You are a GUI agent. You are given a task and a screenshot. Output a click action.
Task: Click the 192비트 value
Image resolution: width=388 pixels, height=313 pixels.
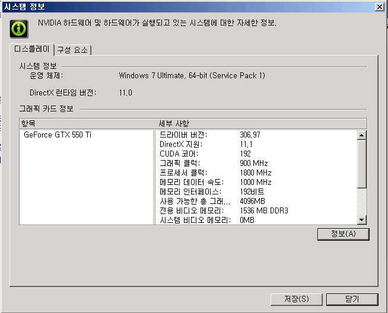[252, 191]
